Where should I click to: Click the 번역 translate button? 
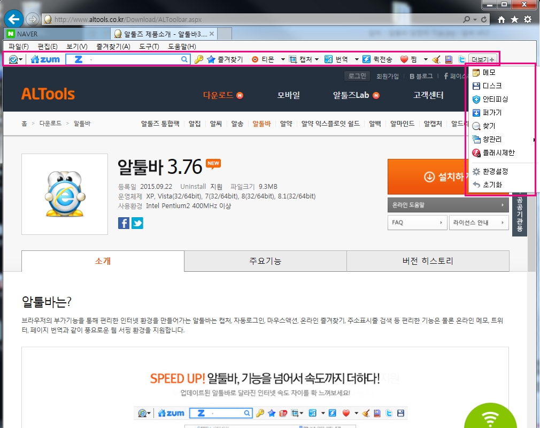(336, 59)
